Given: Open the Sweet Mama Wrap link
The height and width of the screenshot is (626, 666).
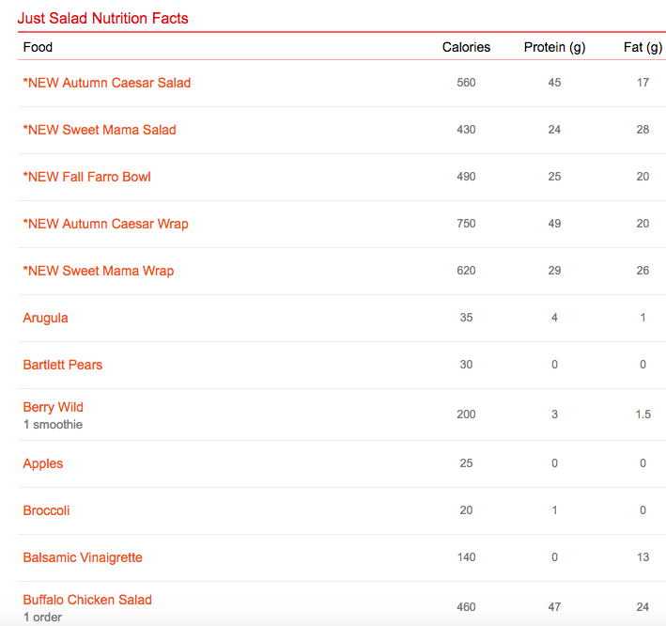Looking at the screenshot, I should coord(99,271).
